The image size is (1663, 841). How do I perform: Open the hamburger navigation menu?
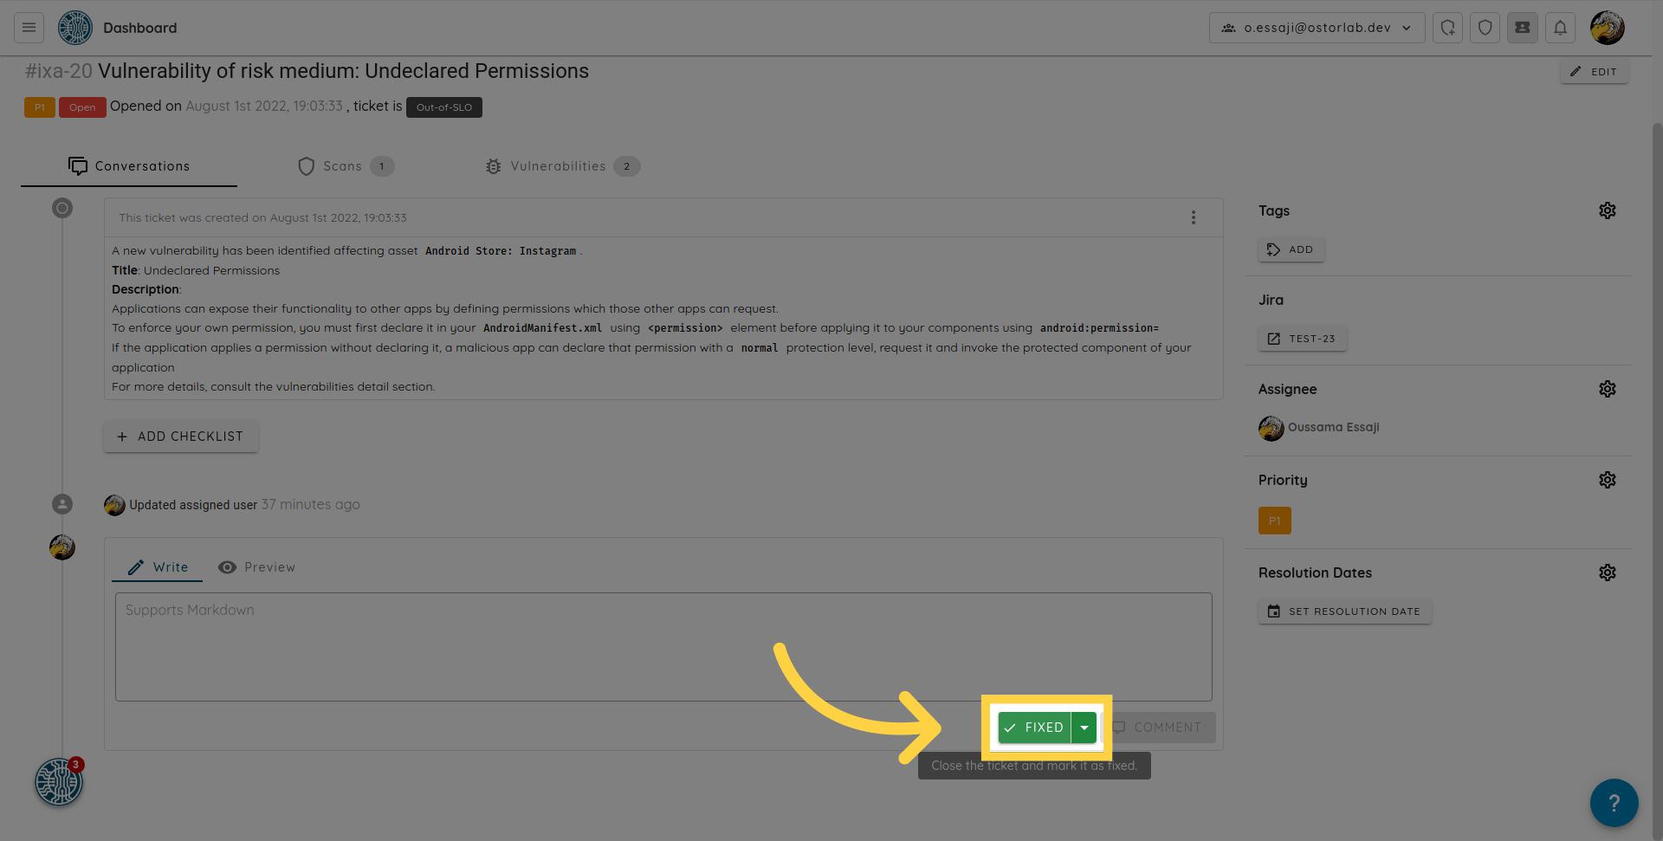coord(29,28)
